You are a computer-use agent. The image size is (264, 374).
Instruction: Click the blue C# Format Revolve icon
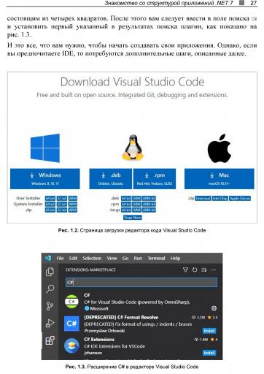click(71, 324)
